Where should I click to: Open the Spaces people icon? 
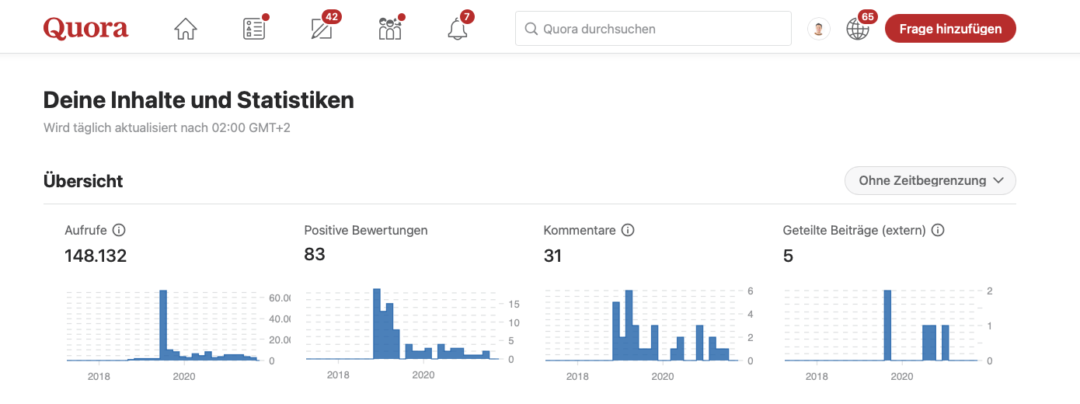389,30
